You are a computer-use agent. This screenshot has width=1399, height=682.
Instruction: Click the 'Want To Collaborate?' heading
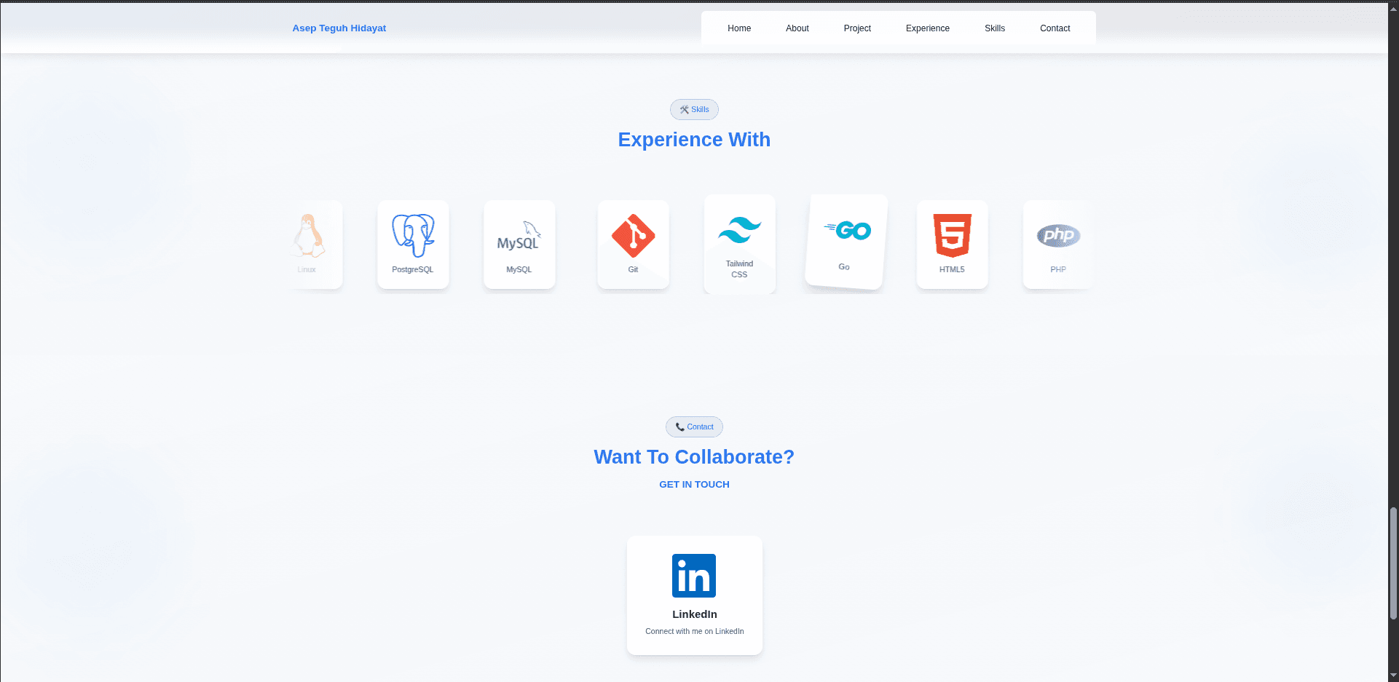(x=694, y=457)
